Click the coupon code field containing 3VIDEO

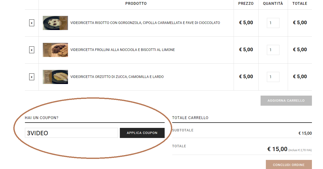click(x=71, y=133)
